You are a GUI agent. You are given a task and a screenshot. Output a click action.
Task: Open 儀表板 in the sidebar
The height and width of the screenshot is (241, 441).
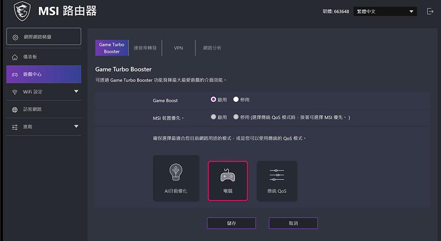[44, 57]
